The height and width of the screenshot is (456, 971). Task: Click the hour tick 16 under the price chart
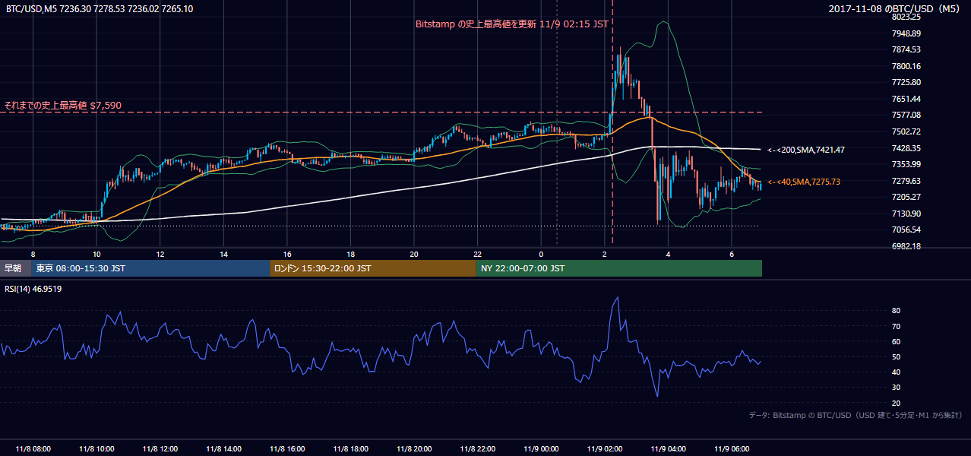[287, 254]
